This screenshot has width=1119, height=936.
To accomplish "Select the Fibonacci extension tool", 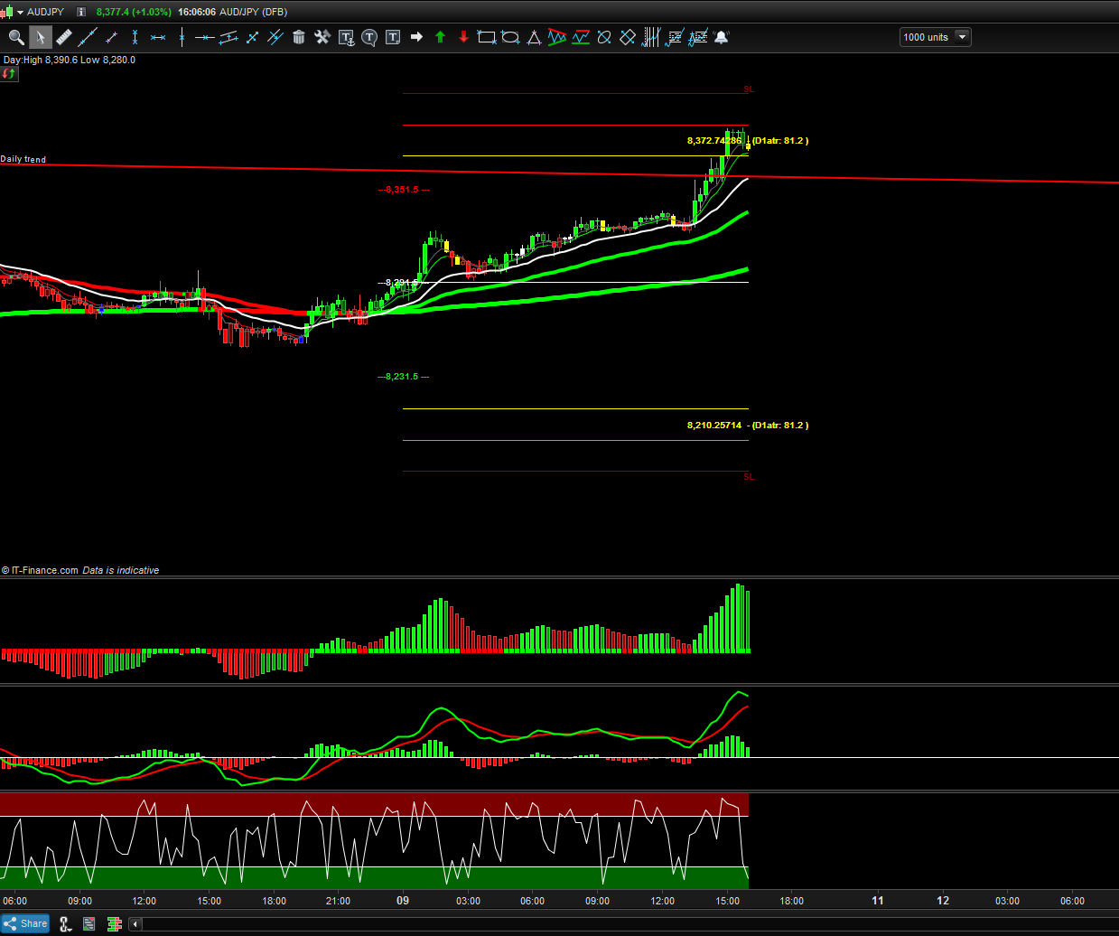I will (698, 37).
